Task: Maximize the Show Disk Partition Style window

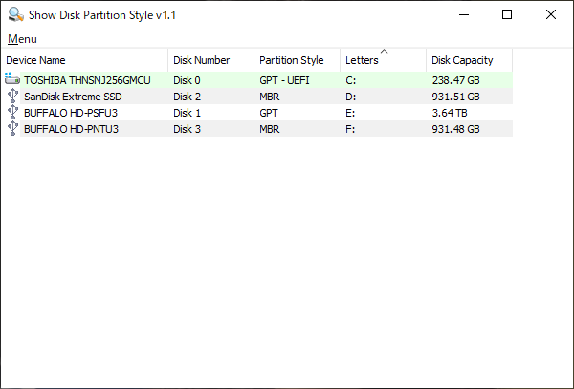Action: pos(507,14)
